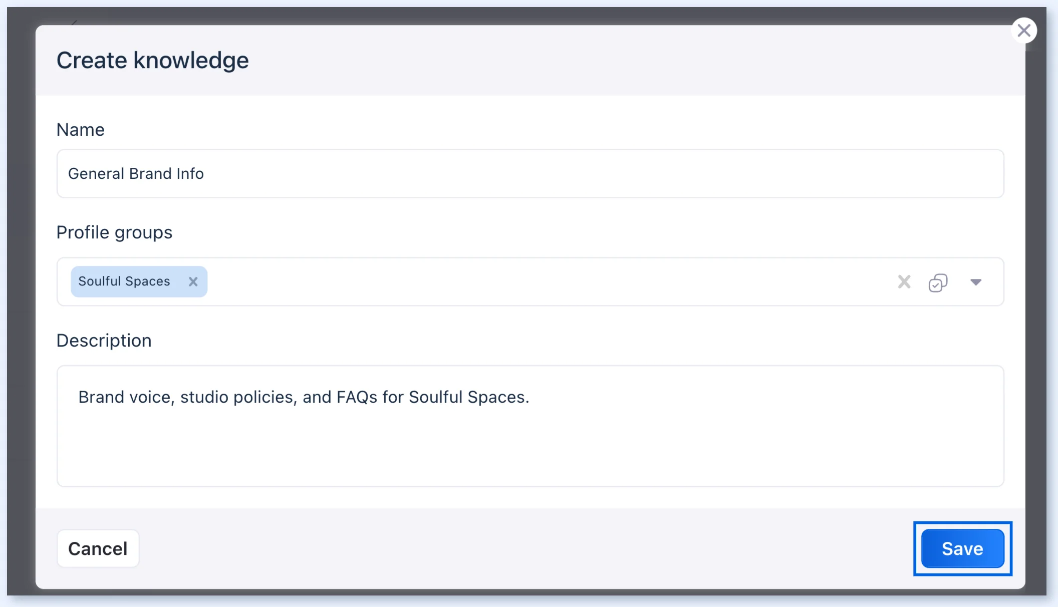Viewport: 1058px width, 607px height.
Task: Click blank space inside Description box below text
Action: 530,451
